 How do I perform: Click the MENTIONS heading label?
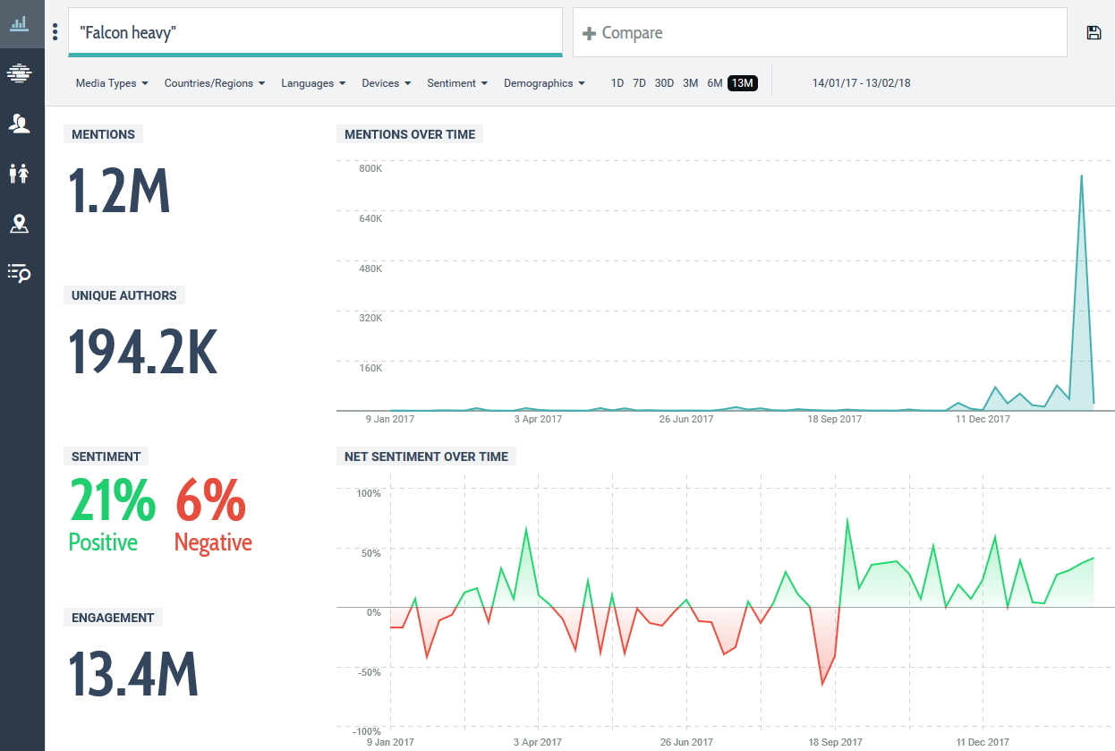click(103, 134)
